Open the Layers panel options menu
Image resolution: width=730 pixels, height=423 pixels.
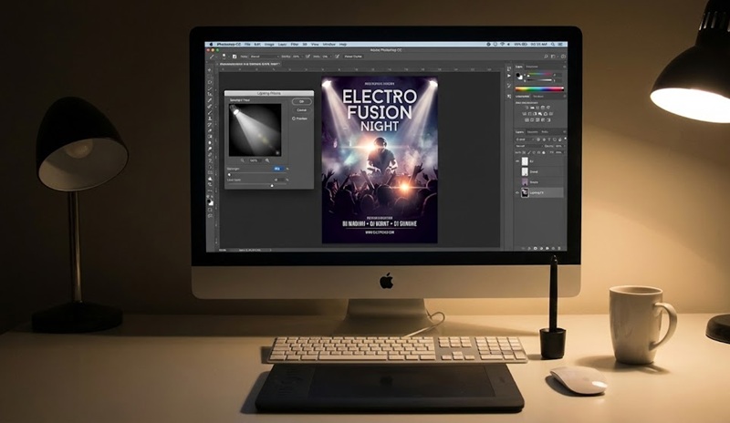564,131
